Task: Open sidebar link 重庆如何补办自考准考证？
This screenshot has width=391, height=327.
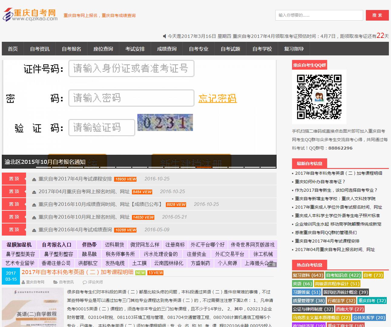Action: pyautogui.click(x=320, y=182)
